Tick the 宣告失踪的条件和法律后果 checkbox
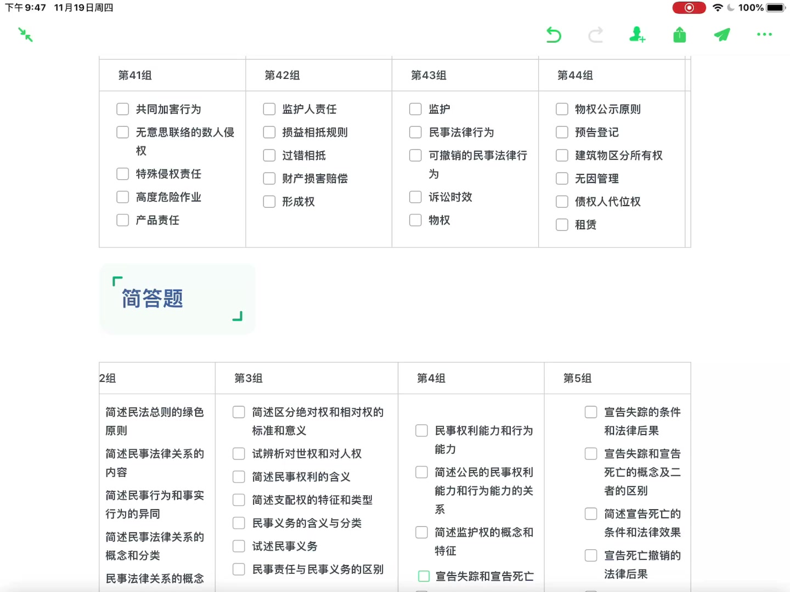This screenshot has width=790, height=592. tap(591, 412)
